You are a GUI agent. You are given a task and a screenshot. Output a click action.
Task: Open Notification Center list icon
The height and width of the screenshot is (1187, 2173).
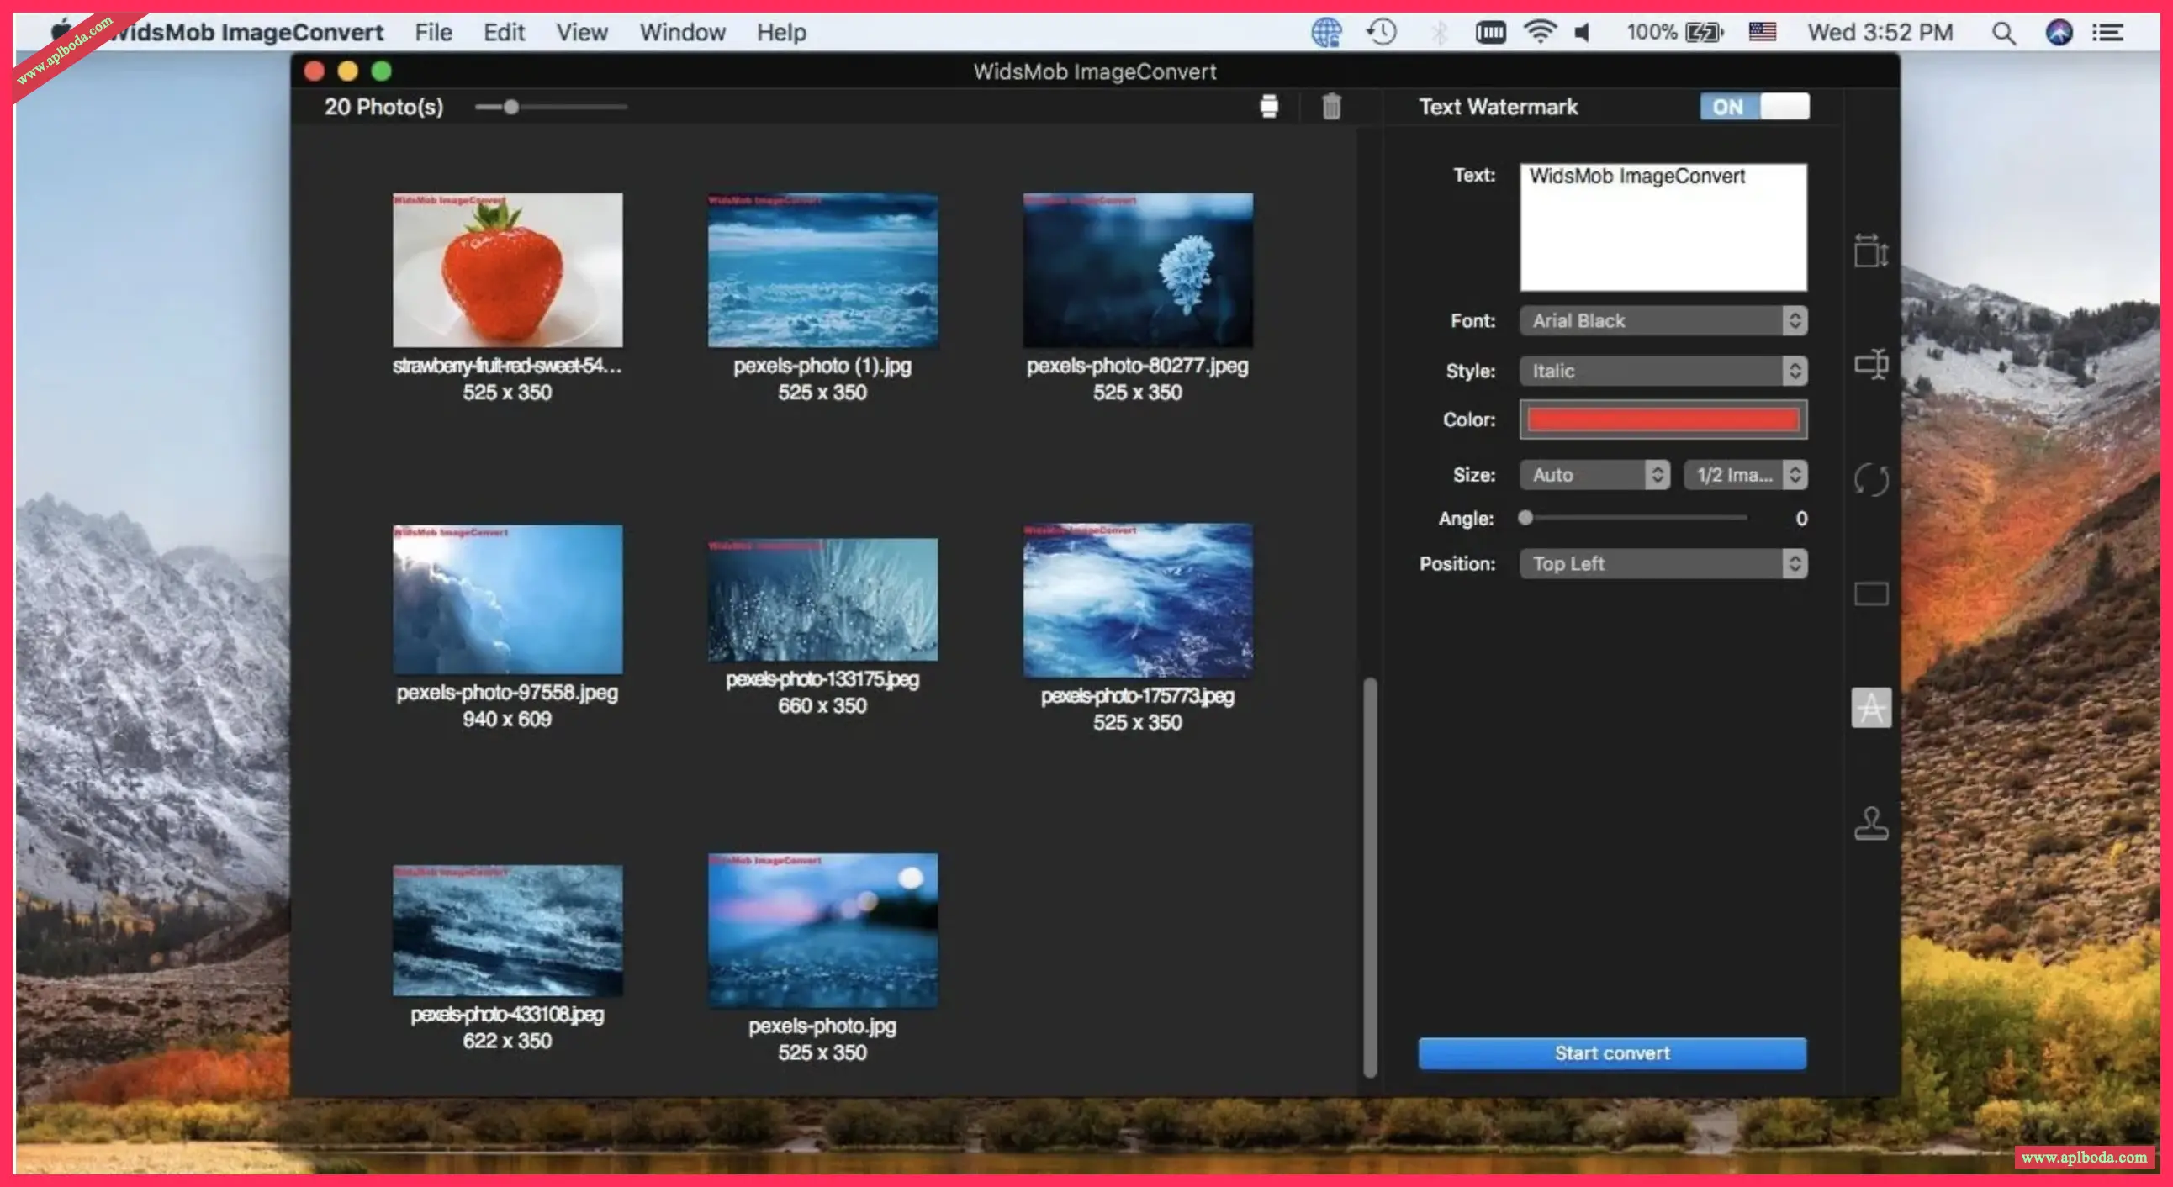click(2107, 33)
